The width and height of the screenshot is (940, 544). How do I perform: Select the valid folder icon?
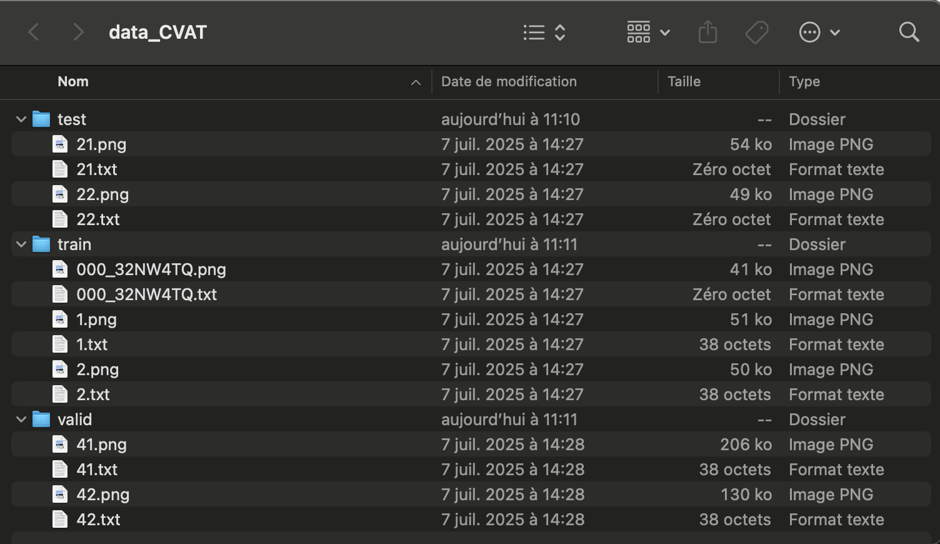41,419
